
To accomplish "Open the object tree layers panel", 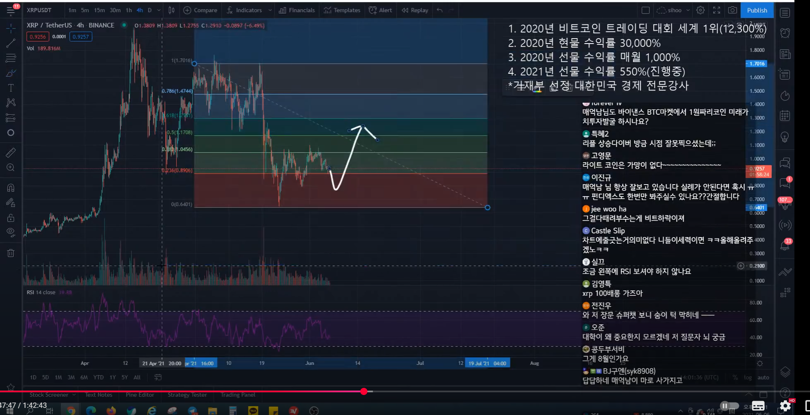I will [785, 372].
